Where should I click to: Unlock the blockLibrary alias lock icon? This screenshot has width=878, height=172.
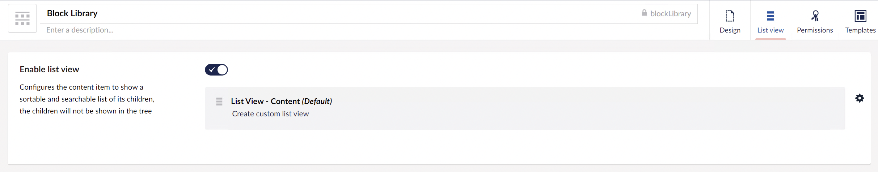tap(644, 13)
